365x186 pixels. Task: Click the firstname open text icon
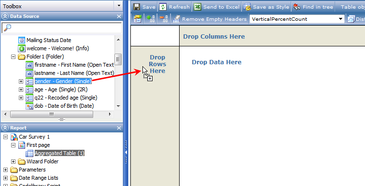coord(29,65)
